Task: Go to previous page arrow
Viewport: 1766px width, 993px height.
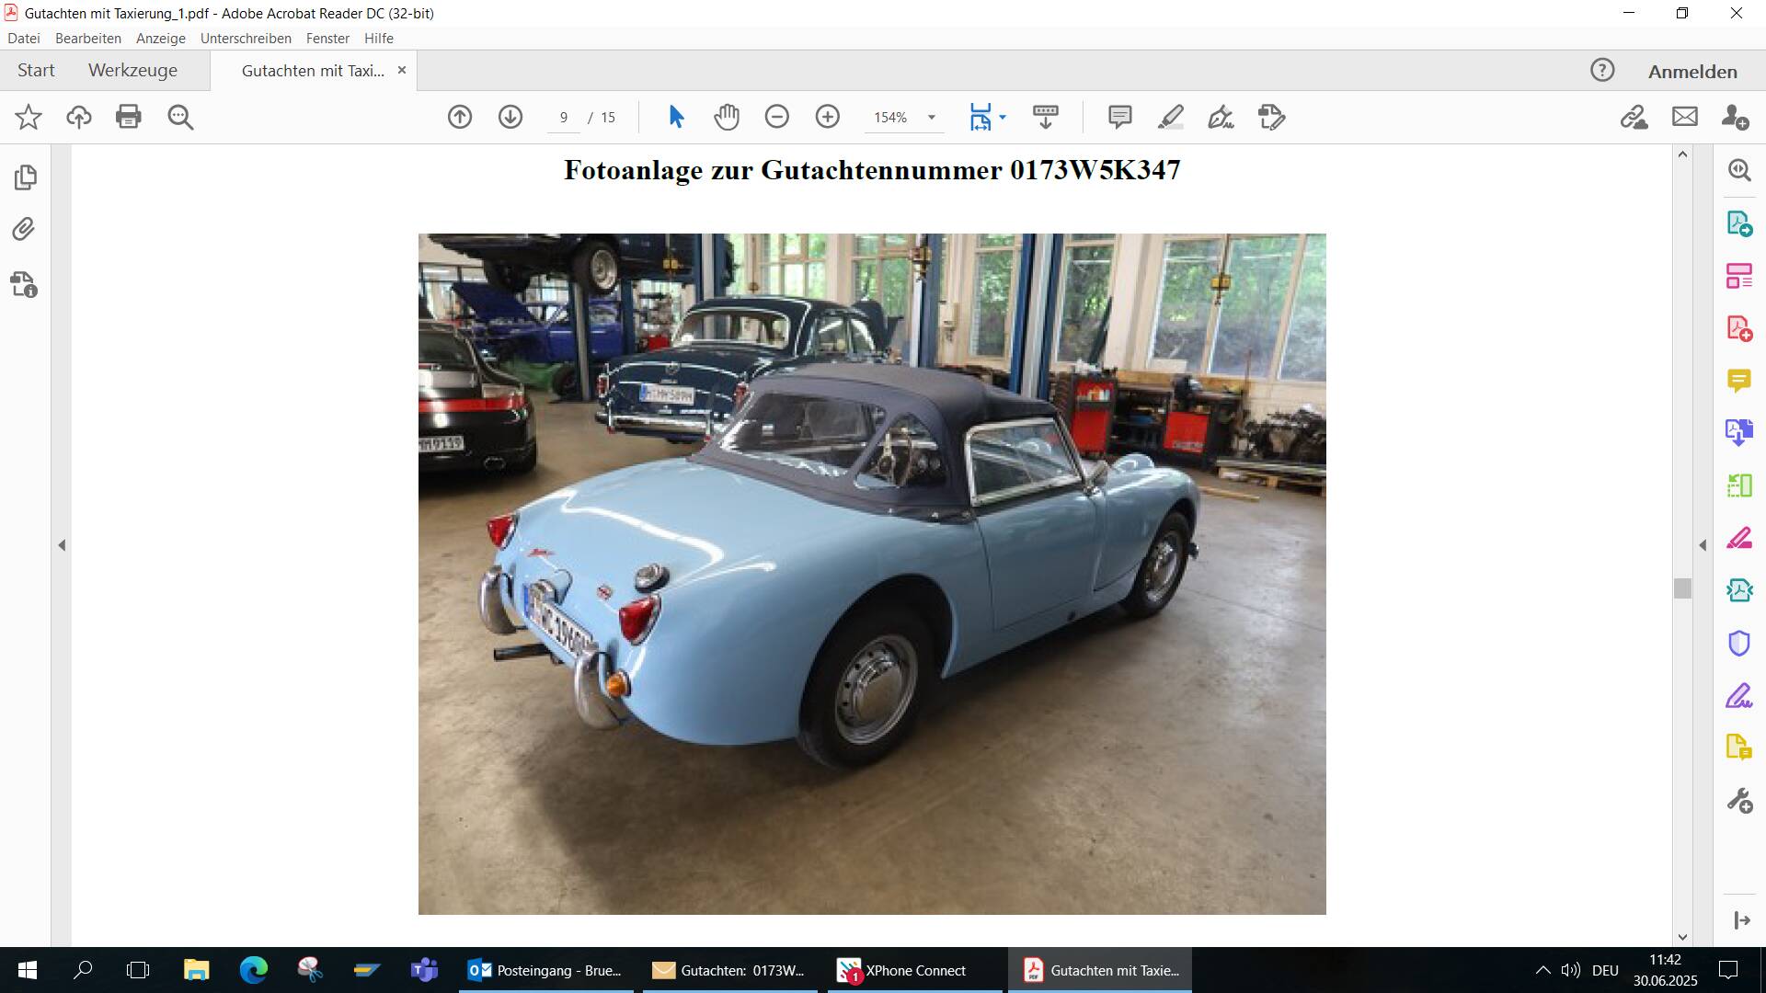Action: (460, 117)
